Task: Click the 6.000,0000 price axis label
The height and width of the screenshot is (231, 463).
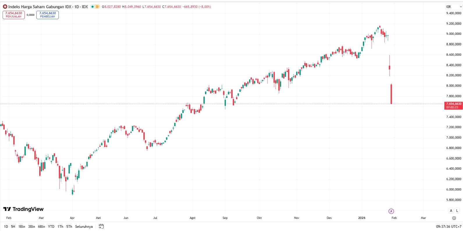Action: [454, 189]
